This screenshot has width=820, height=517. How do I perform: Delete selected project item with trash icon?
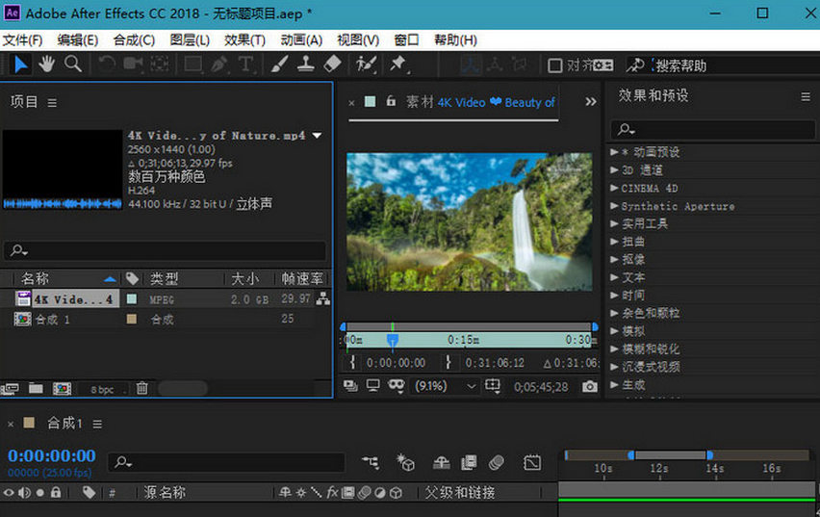[x=142, y=388]
